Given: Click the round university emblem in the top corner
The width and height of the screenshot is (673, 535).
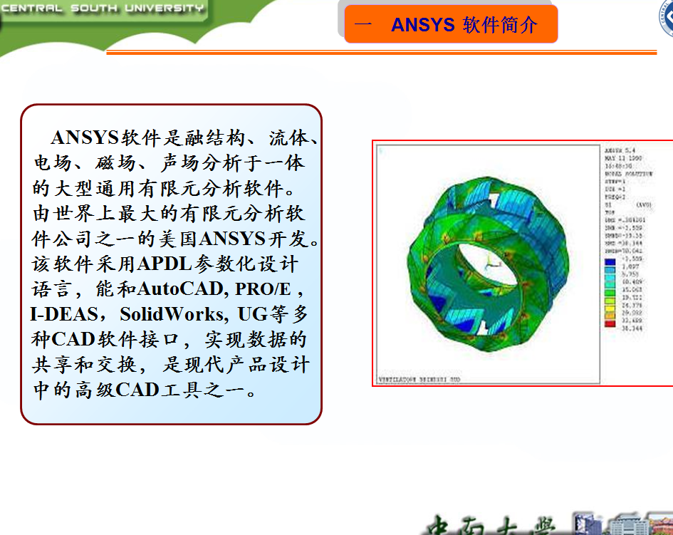Looking at the screenshot, I should point(666,17).
